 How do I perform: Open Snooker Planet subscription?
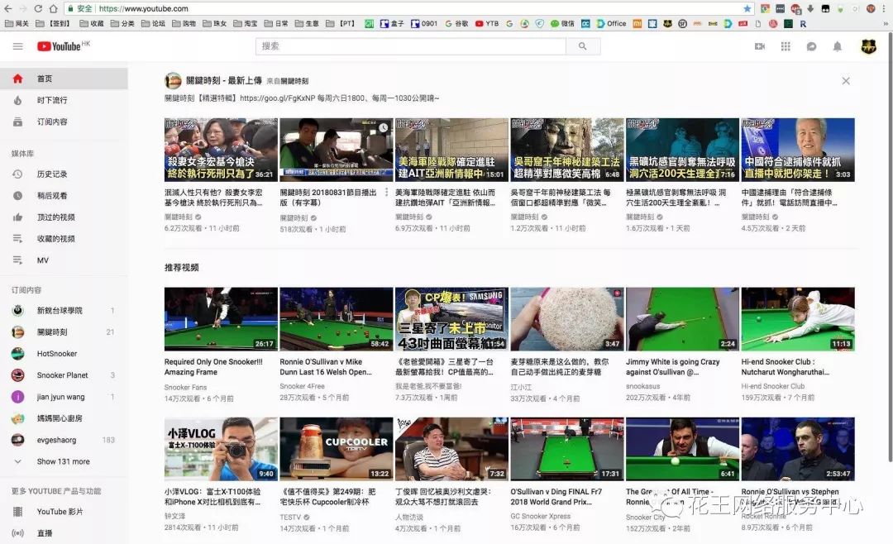[64, 375]
